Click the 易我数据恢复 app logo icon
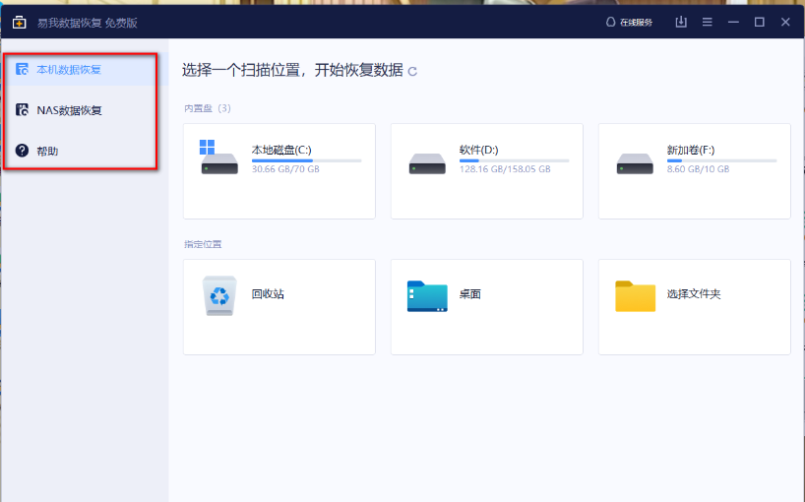805x502 pixels. point(19,22)
